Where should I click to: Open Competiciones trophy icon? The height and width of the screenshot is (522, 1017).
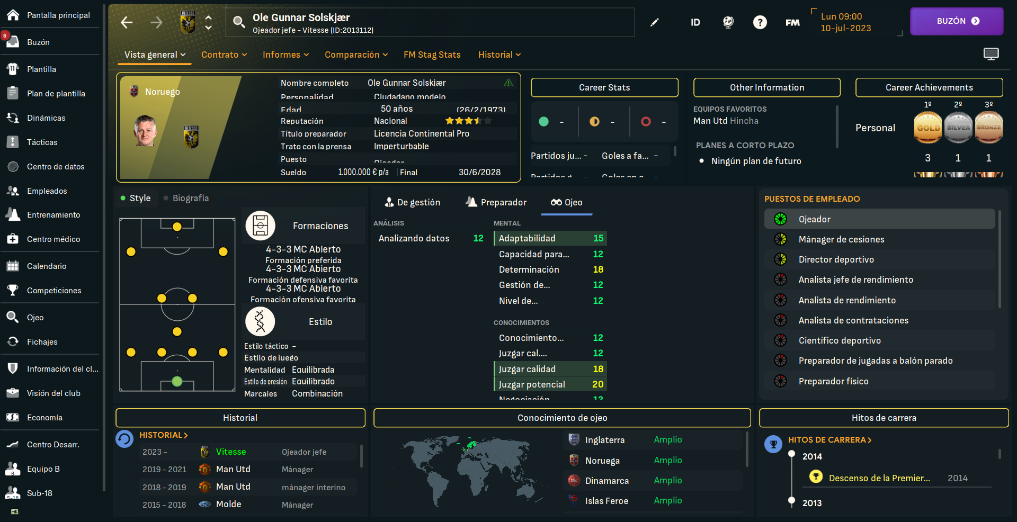coord(13,291)
